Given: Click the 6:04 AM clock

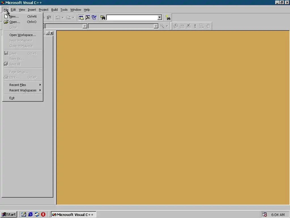Looking at the screenshot, I should point(278,215).
